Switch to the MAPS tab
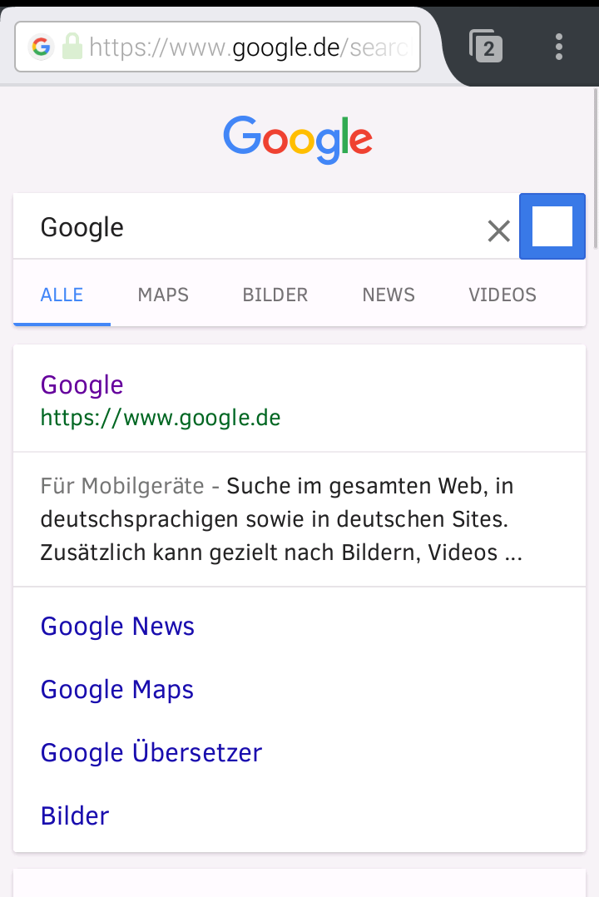The width and height of the screenshot is (599, 897). coord(163,295)
